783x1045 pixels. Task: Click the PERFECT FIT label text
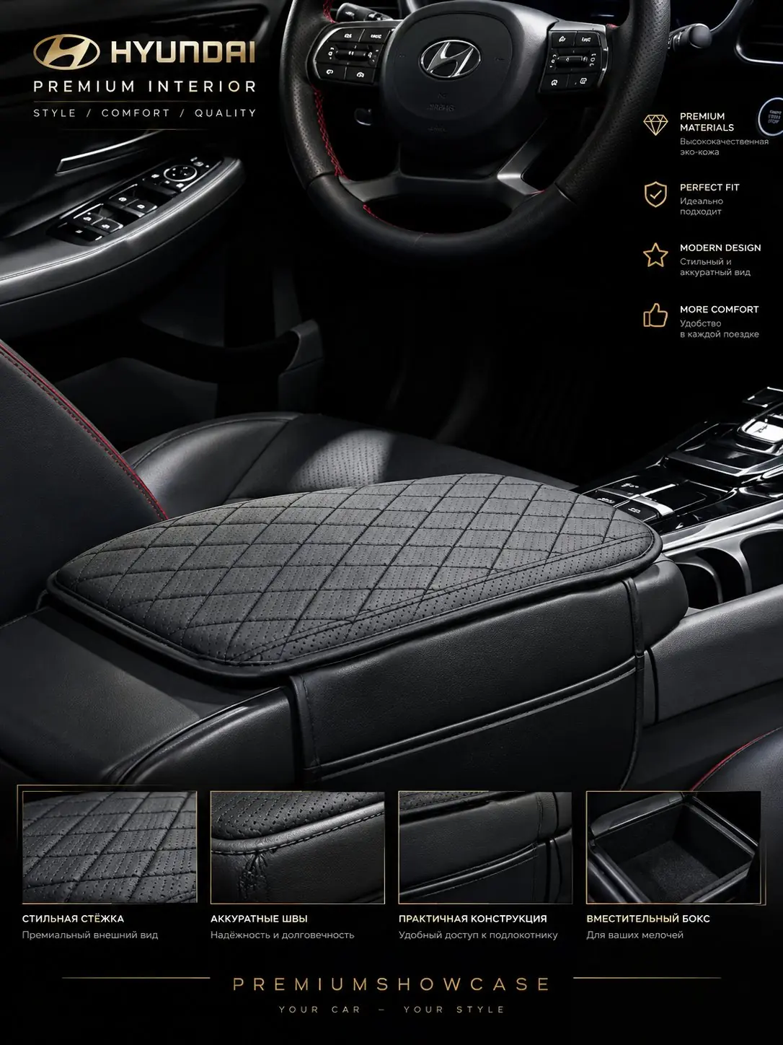coord(709,187)
